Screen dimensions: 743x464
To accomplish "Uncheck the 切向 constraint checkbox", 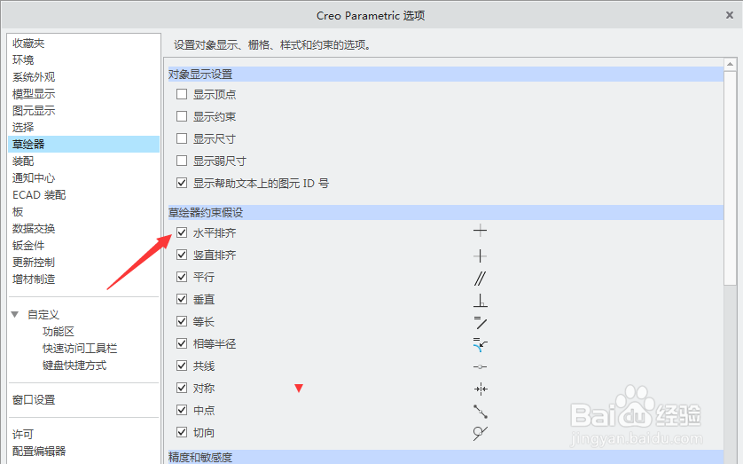I will click(182, 432).
